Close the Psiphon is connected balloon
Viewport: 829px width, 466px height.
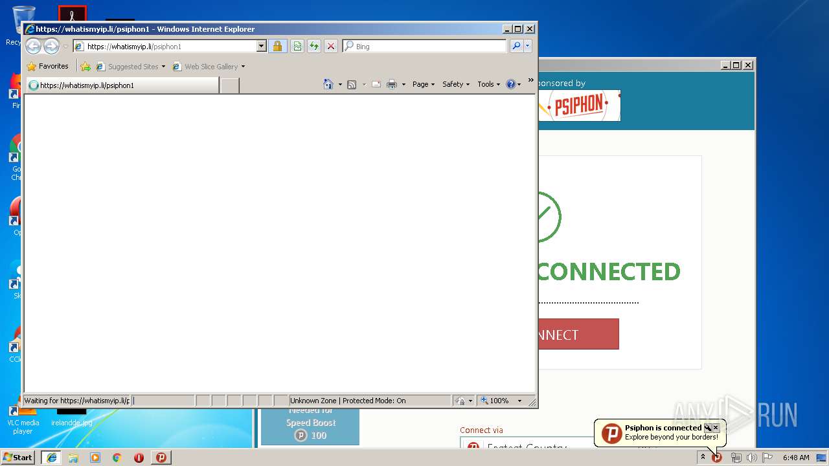[716, 428]
